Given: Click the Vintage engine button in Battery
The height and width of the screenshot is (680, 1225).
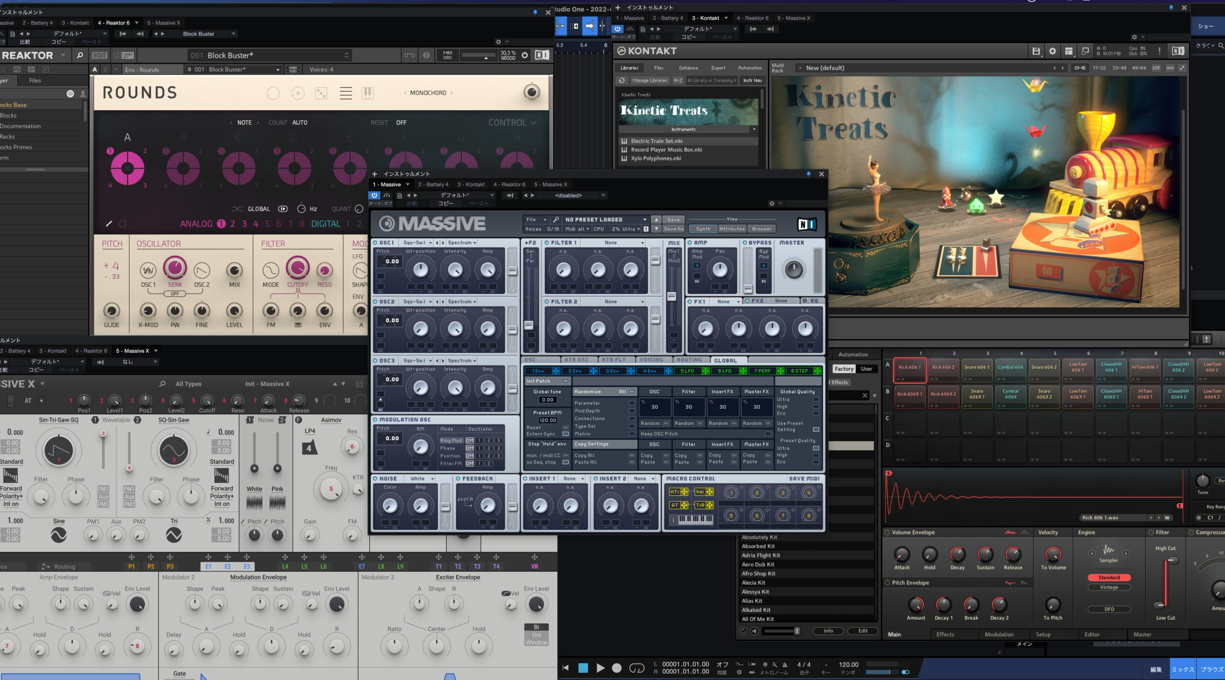Looking at the screenshot, I should pyautogui.click(x=1109, y=587).
